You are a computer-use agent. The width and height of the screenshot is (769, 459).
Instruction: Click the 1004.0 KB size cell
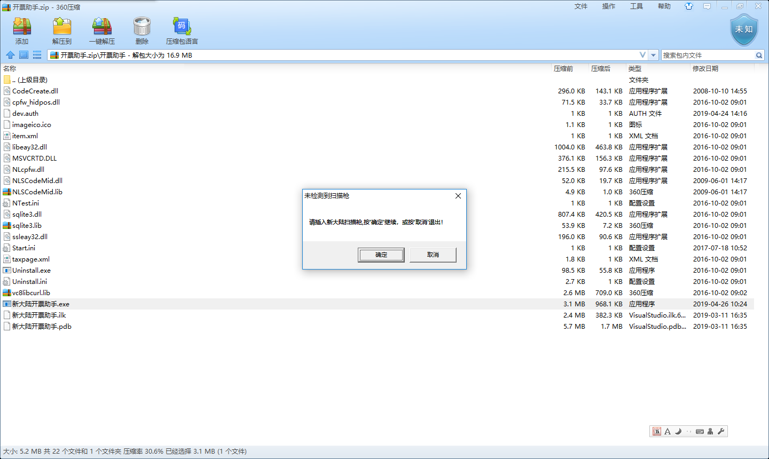tap(569, 147)
